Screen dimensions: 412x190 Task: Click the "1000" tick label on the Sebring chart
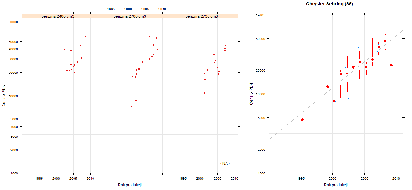point(261,173)
